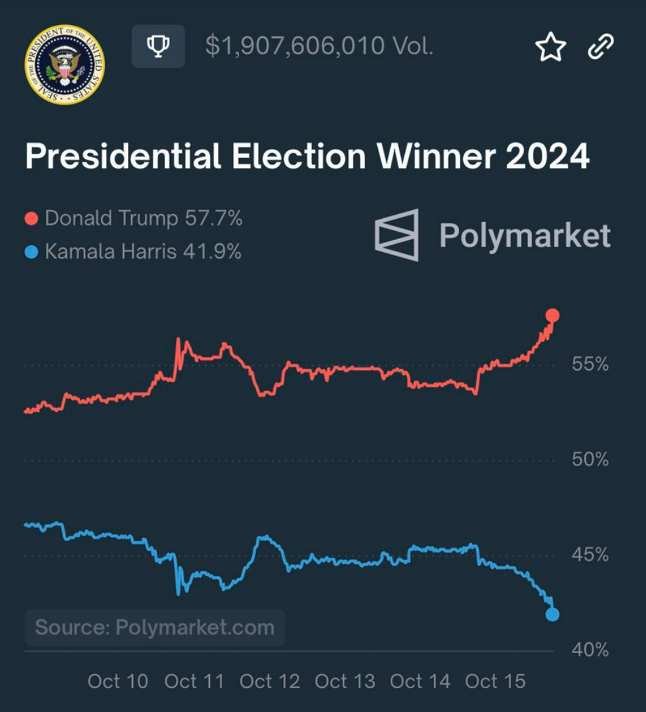Viewport: 646px width, 712px height.
Task: Click the 50% axis label
Action: 590,459
